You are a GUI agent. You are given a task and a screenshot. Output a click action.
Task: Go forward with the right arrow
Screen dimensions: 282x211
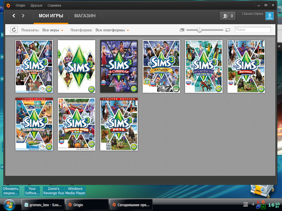23,16
